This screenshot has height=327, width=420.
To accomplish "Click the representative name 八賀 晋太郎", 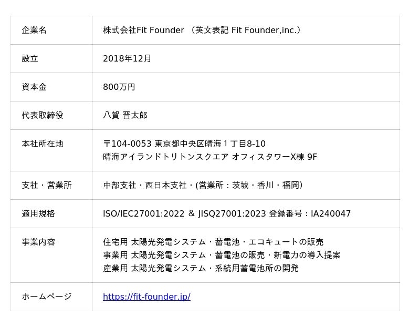I will pyautogui.click(x=125, y=115).
